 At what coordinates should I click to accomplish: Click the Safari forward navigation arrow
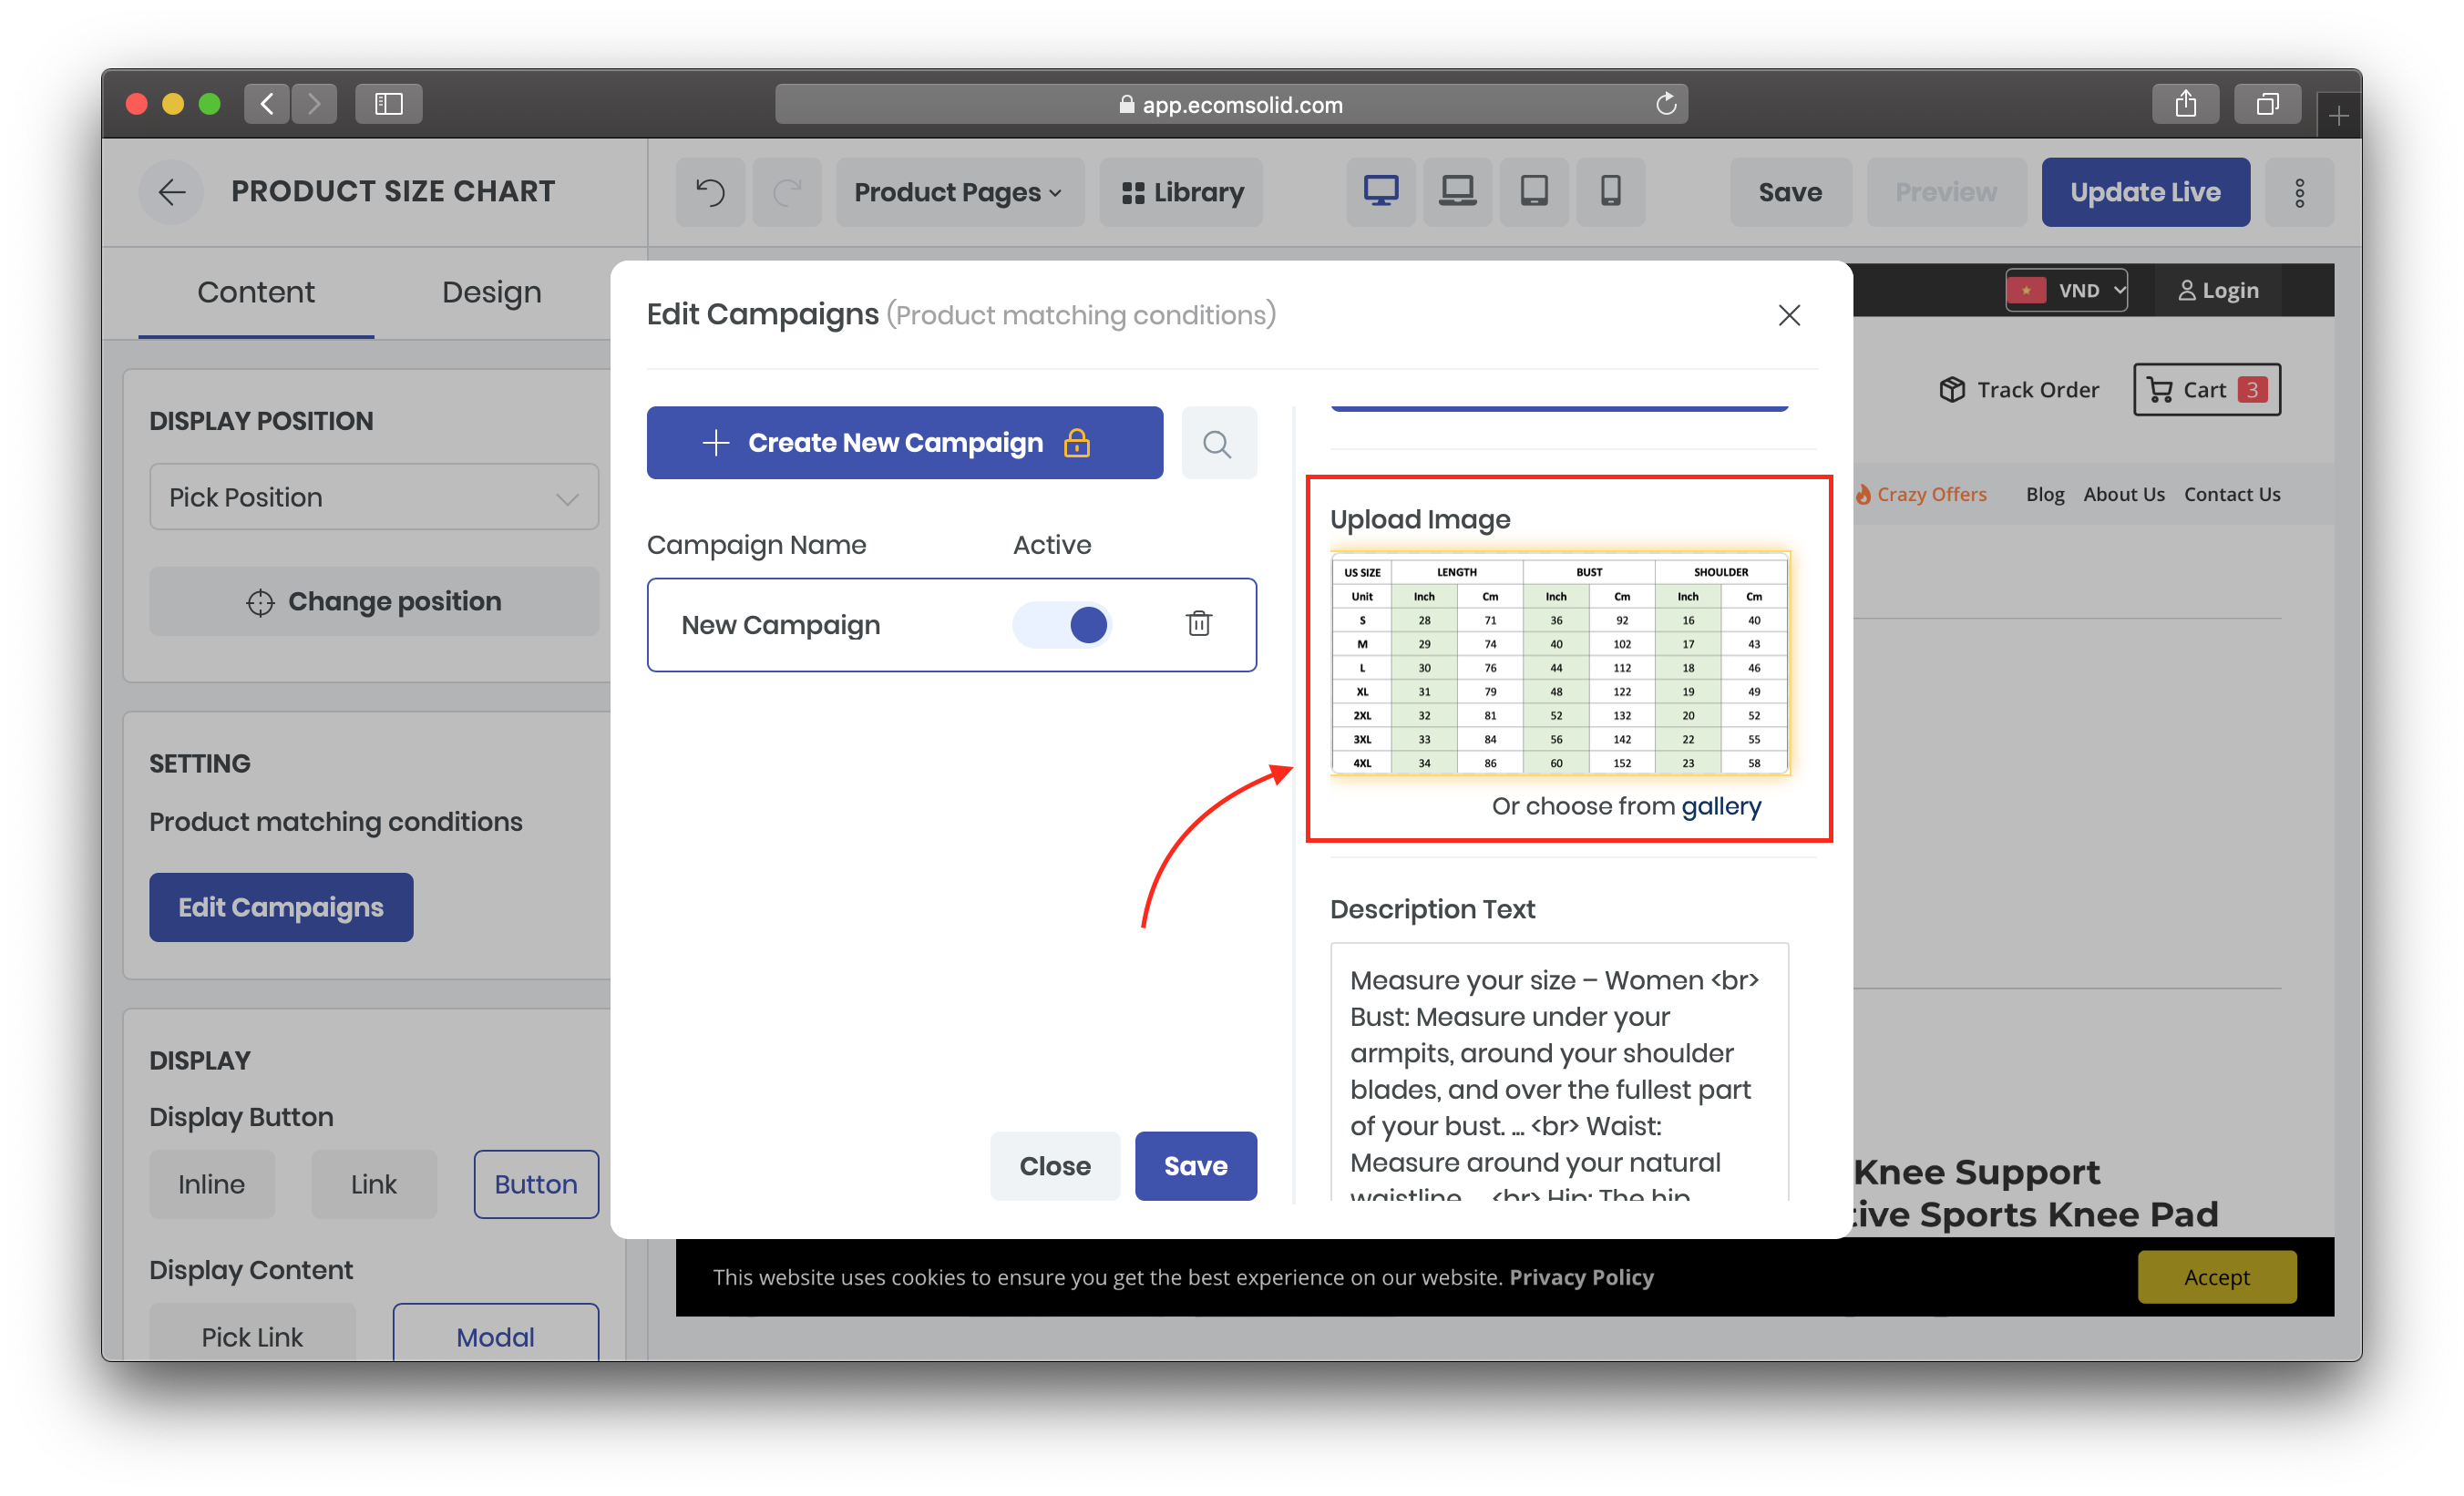coord(314,103)
